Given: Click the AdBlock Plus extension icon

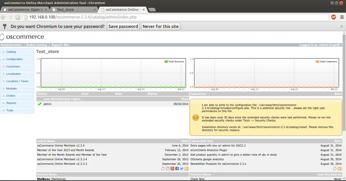Looking at the screenshot, I should click(333, 17).
